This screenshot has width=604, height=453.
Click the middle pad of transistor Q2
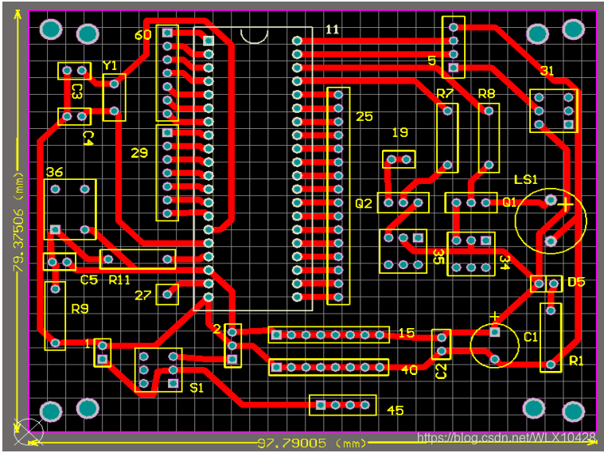coord(403,202)
